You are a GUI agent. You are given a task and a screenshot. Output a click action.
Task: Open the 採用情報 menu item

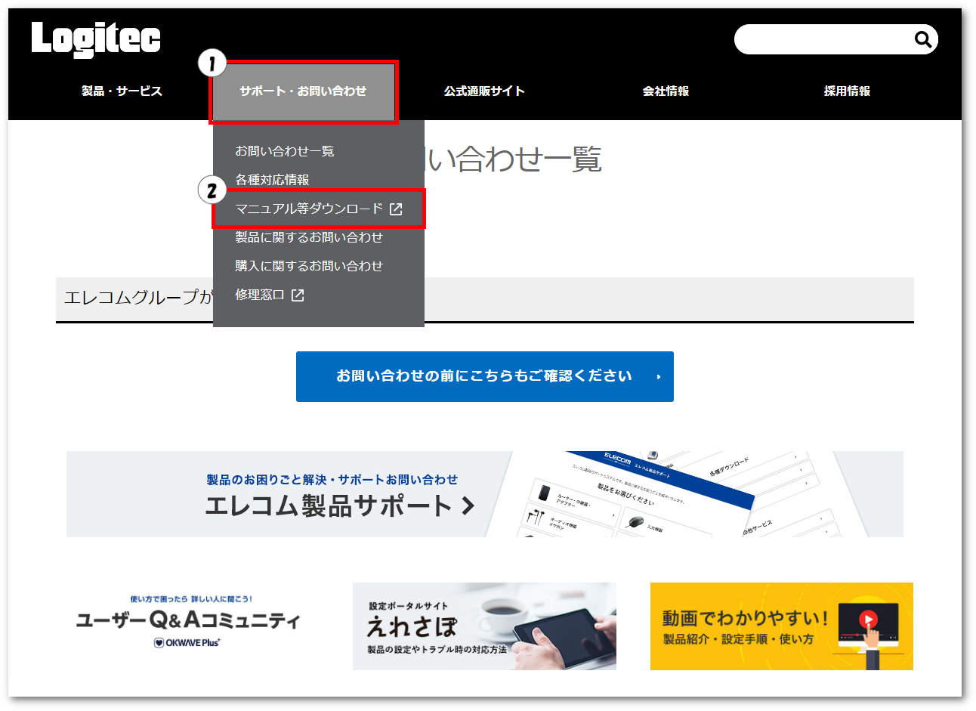click(847, 91)
